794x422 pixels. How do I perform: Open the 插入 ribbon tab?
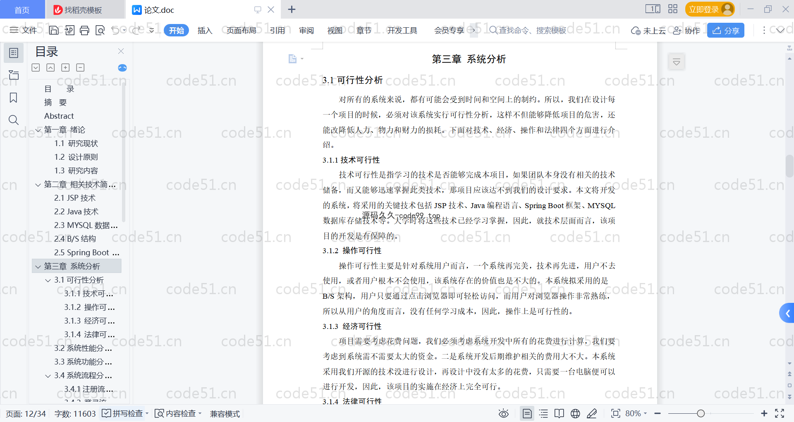(x=205, y=30)
